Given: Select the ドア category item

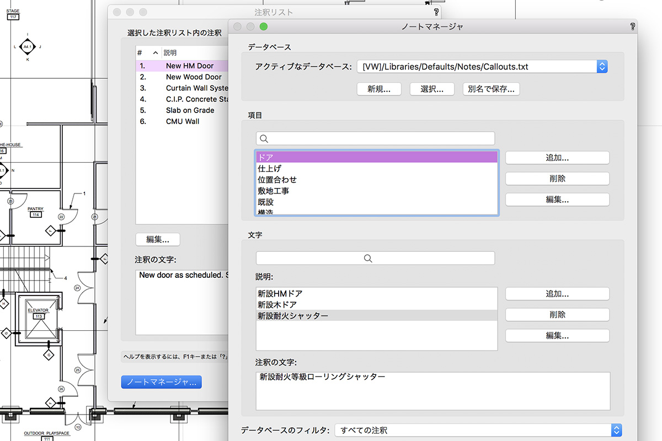Looking at the screenshot, I should (x=377, y=158).
